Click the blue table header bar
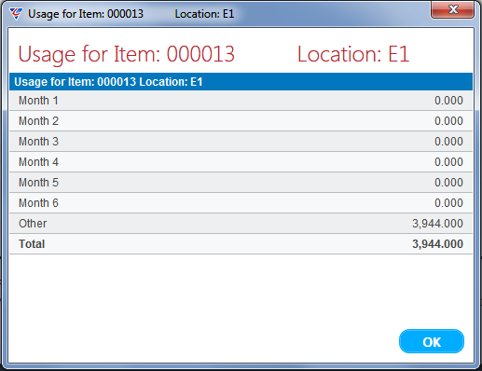The image size is (482, 371). 241,82
